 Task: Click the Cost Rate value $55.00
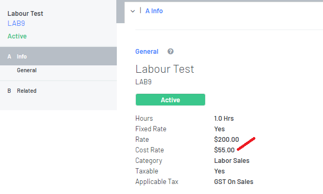point(224,150)
